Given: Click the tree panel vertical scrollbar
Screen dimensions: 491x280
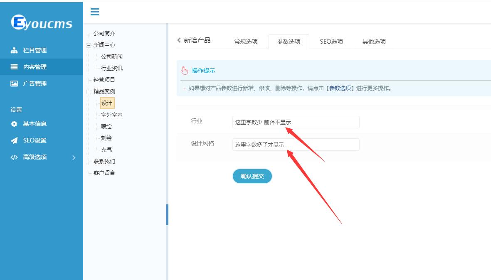Looking at the screenshot, I should click(167, 215).
